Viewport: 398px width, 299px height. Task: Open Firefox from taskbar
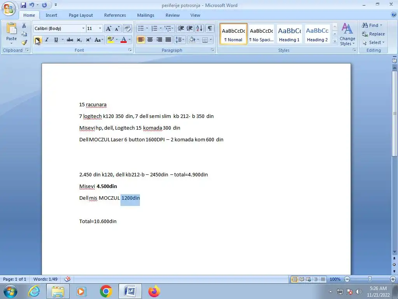point(154,291)
